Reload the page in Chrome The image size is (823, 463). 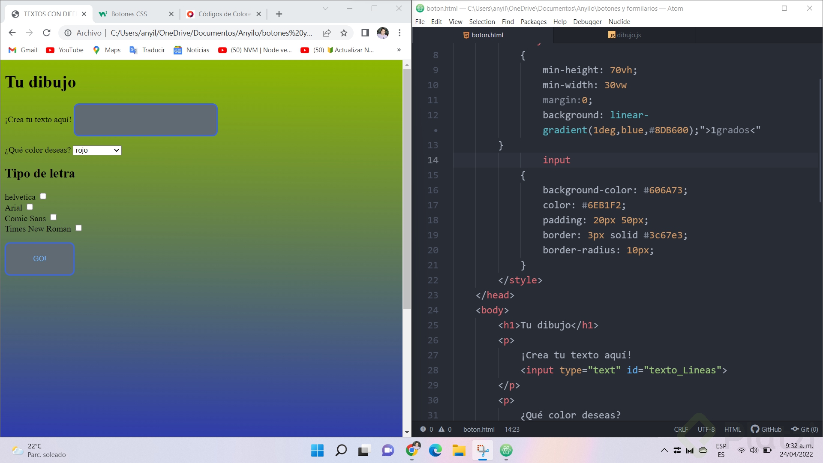pos(47,33)
